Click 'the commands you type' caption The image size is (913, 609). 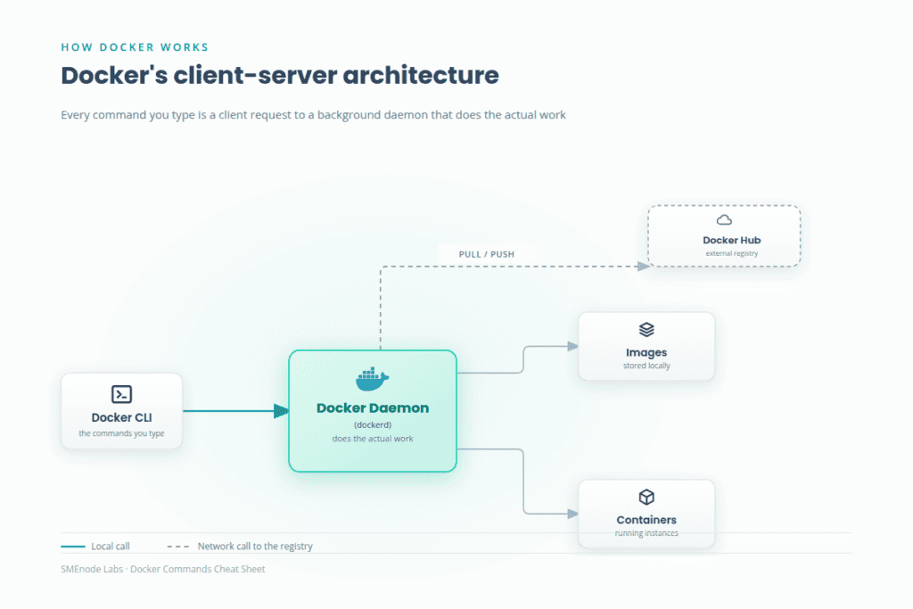coord(121,433)
